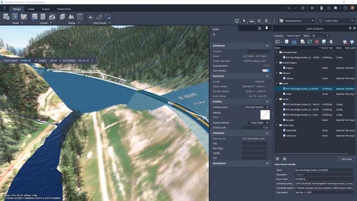Open Data Sources from the Content group

point(35,17)
